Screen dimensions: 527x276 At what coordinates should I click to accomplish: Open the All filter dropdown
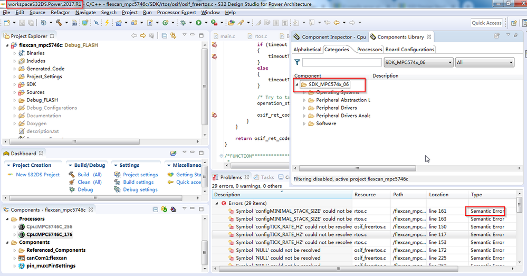[485, 62]
